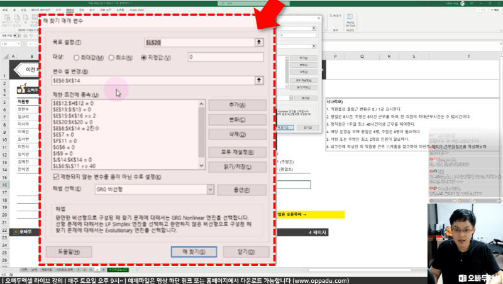
Task: Select the green 완성본 sheet tab
Action: pos(118,270)
